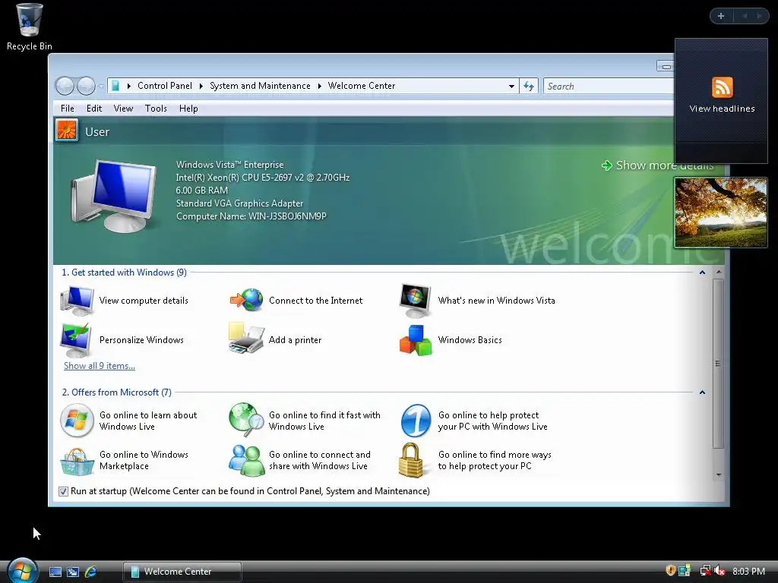Screen dimensions: 778x583
Task: Click the security shield tray icon
Action: tap(670, 571)
